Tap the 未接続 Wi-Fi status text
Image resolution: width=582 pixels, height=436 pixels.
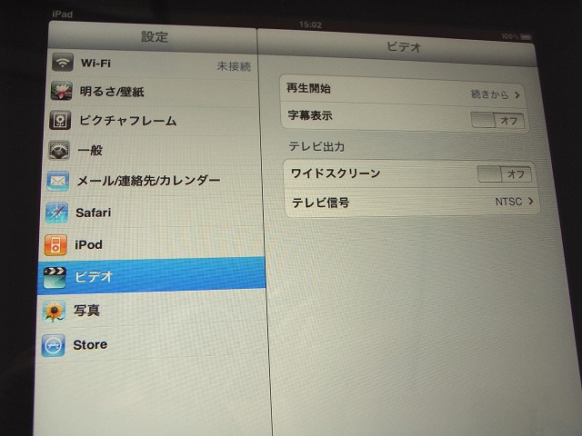coord(233,66)
